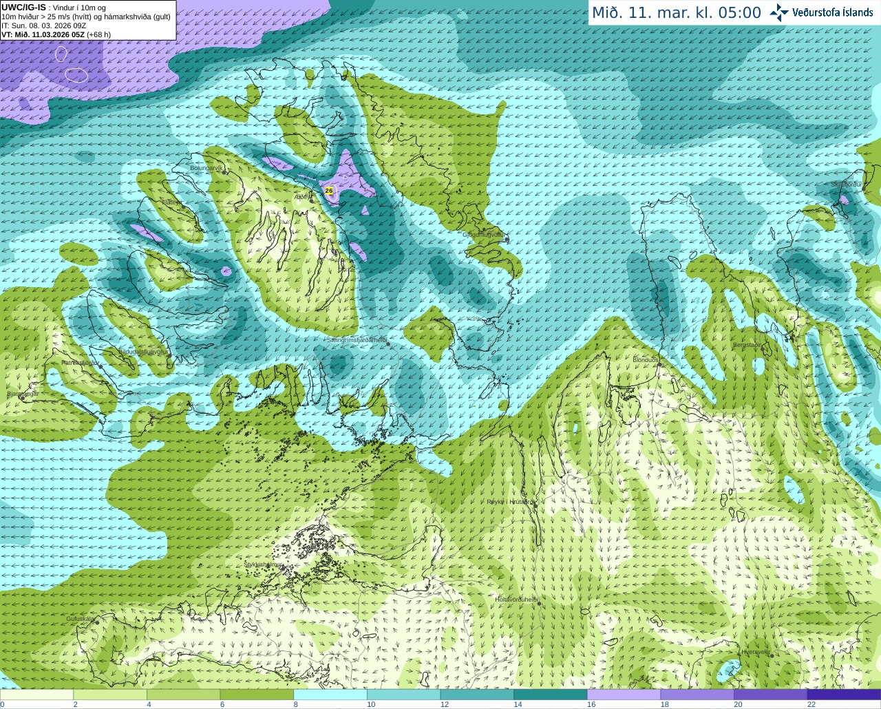This screenshot has height=709, width=881.
Task: Click the 'Holtavörðuheiði' label
Action: click(x=516, y=600)
